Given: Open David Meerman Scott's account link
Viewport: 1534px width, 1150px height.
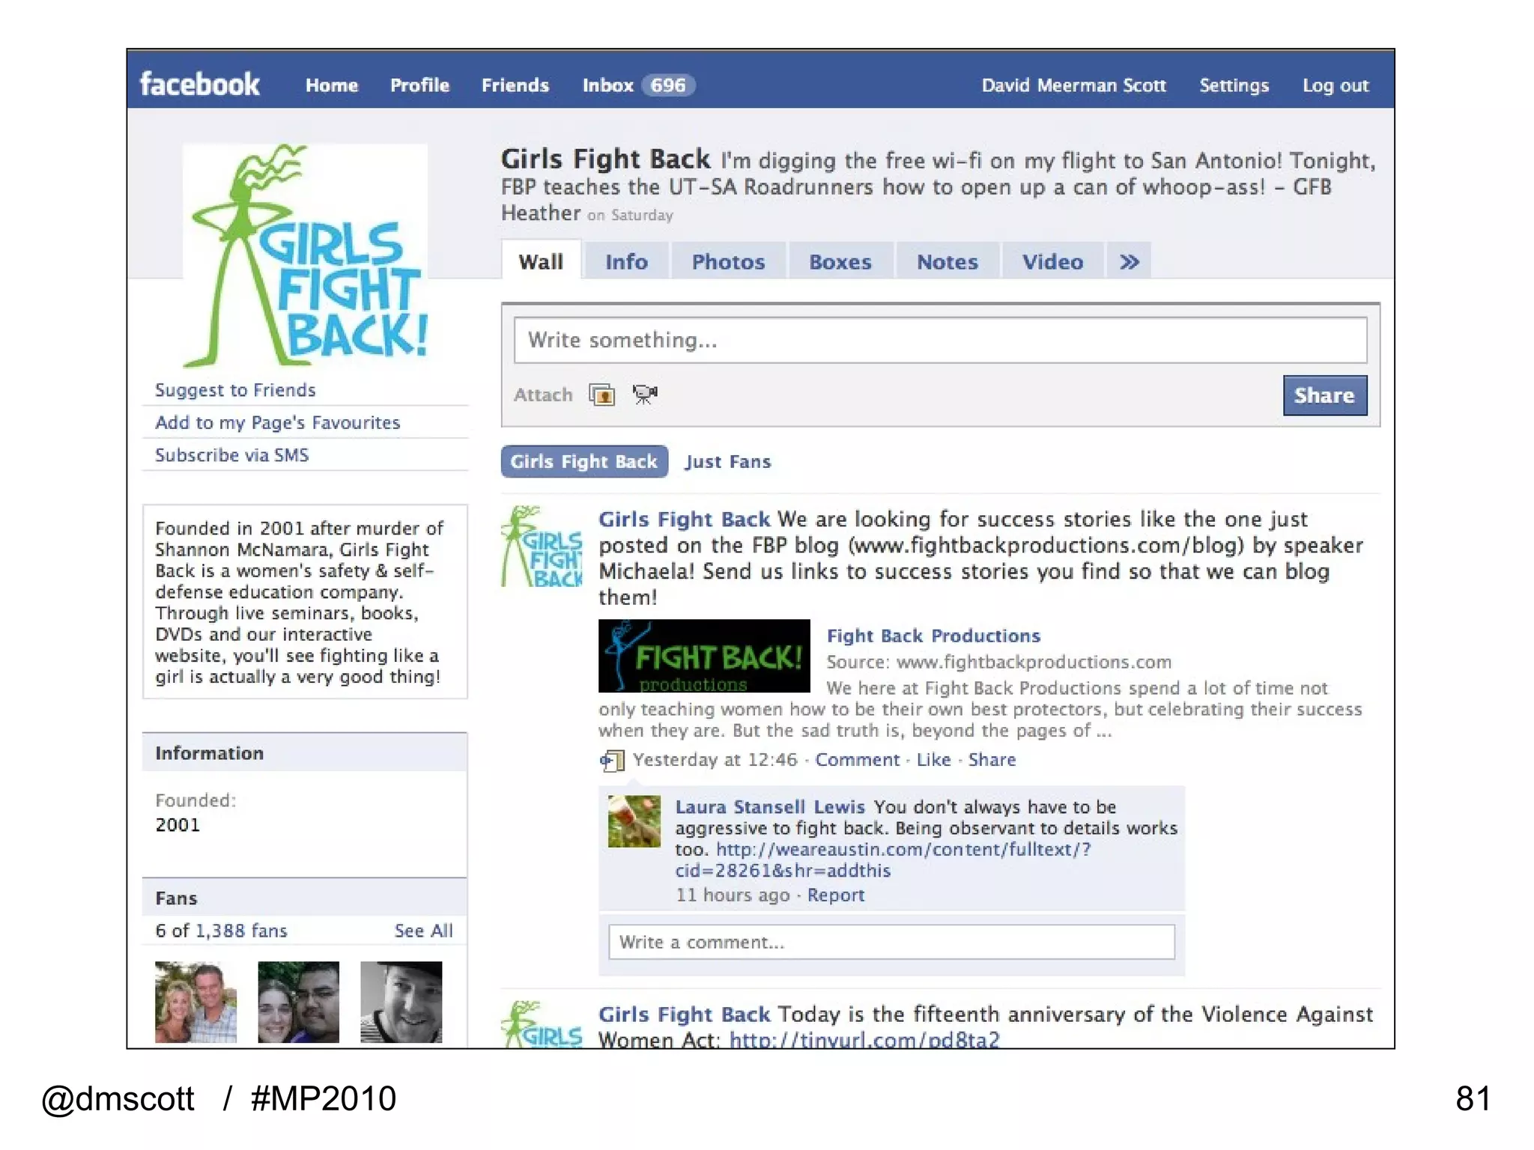Looking at the screenshot, I should [x=1074, y=85].
